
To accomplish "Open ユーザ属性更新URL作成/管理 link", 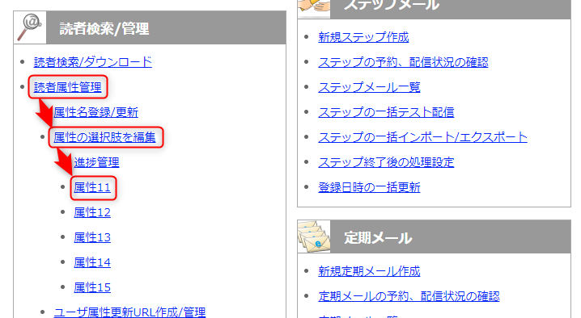I will point(129,312).
